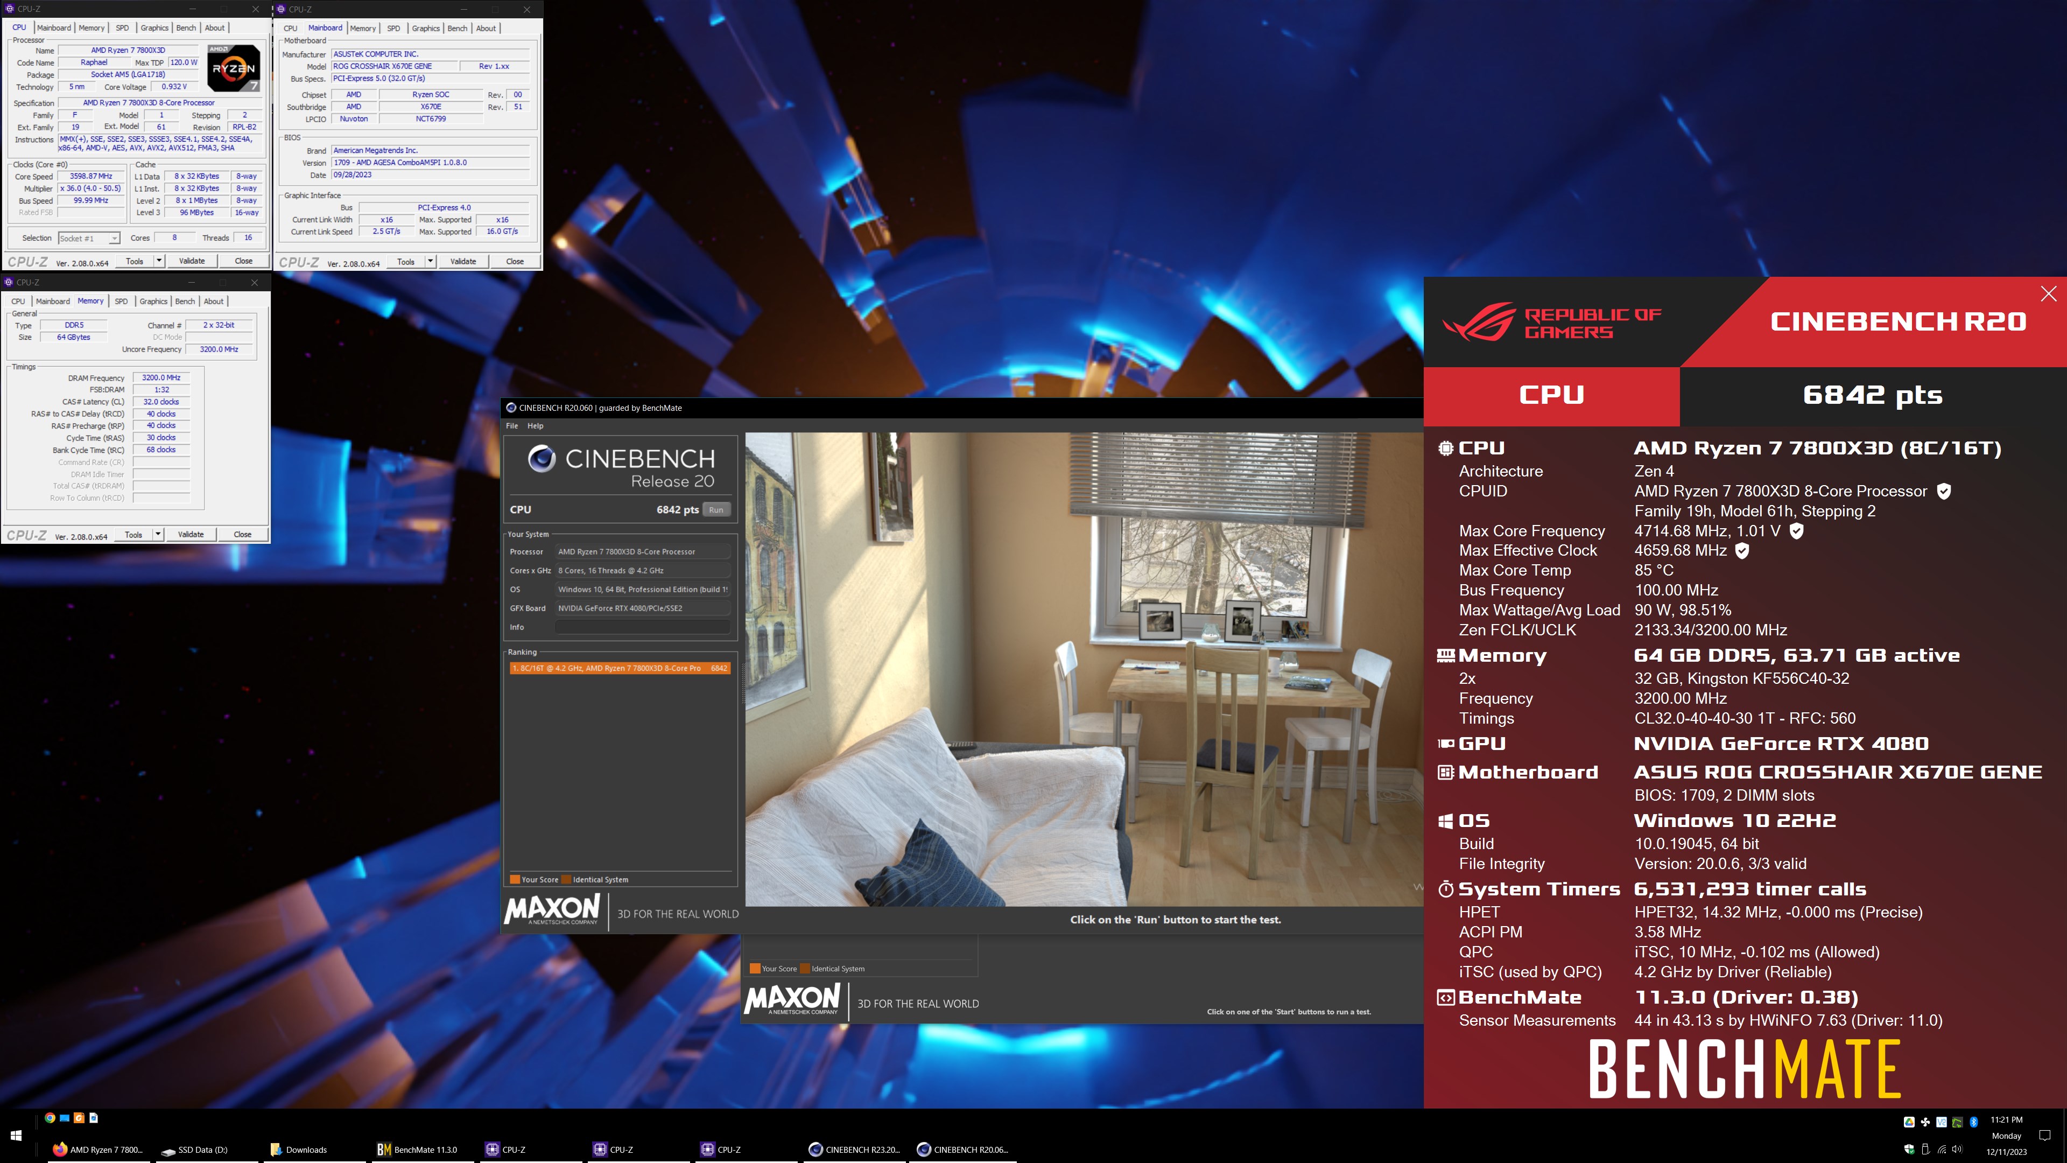This screenshot has height=1163, width=2067.
Task: Open network Wi-Fi tray icon
Action: 1942,1150
